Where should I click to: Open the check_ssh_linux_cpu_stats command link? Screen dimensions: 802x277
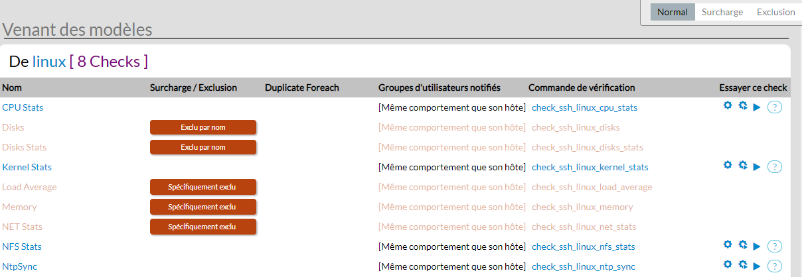point(585,107)
